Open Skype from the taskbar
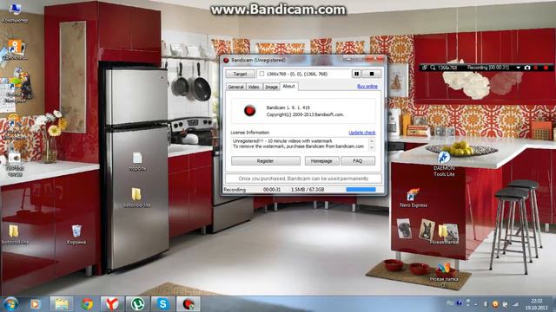556x312 pixels. click(162, 304)
